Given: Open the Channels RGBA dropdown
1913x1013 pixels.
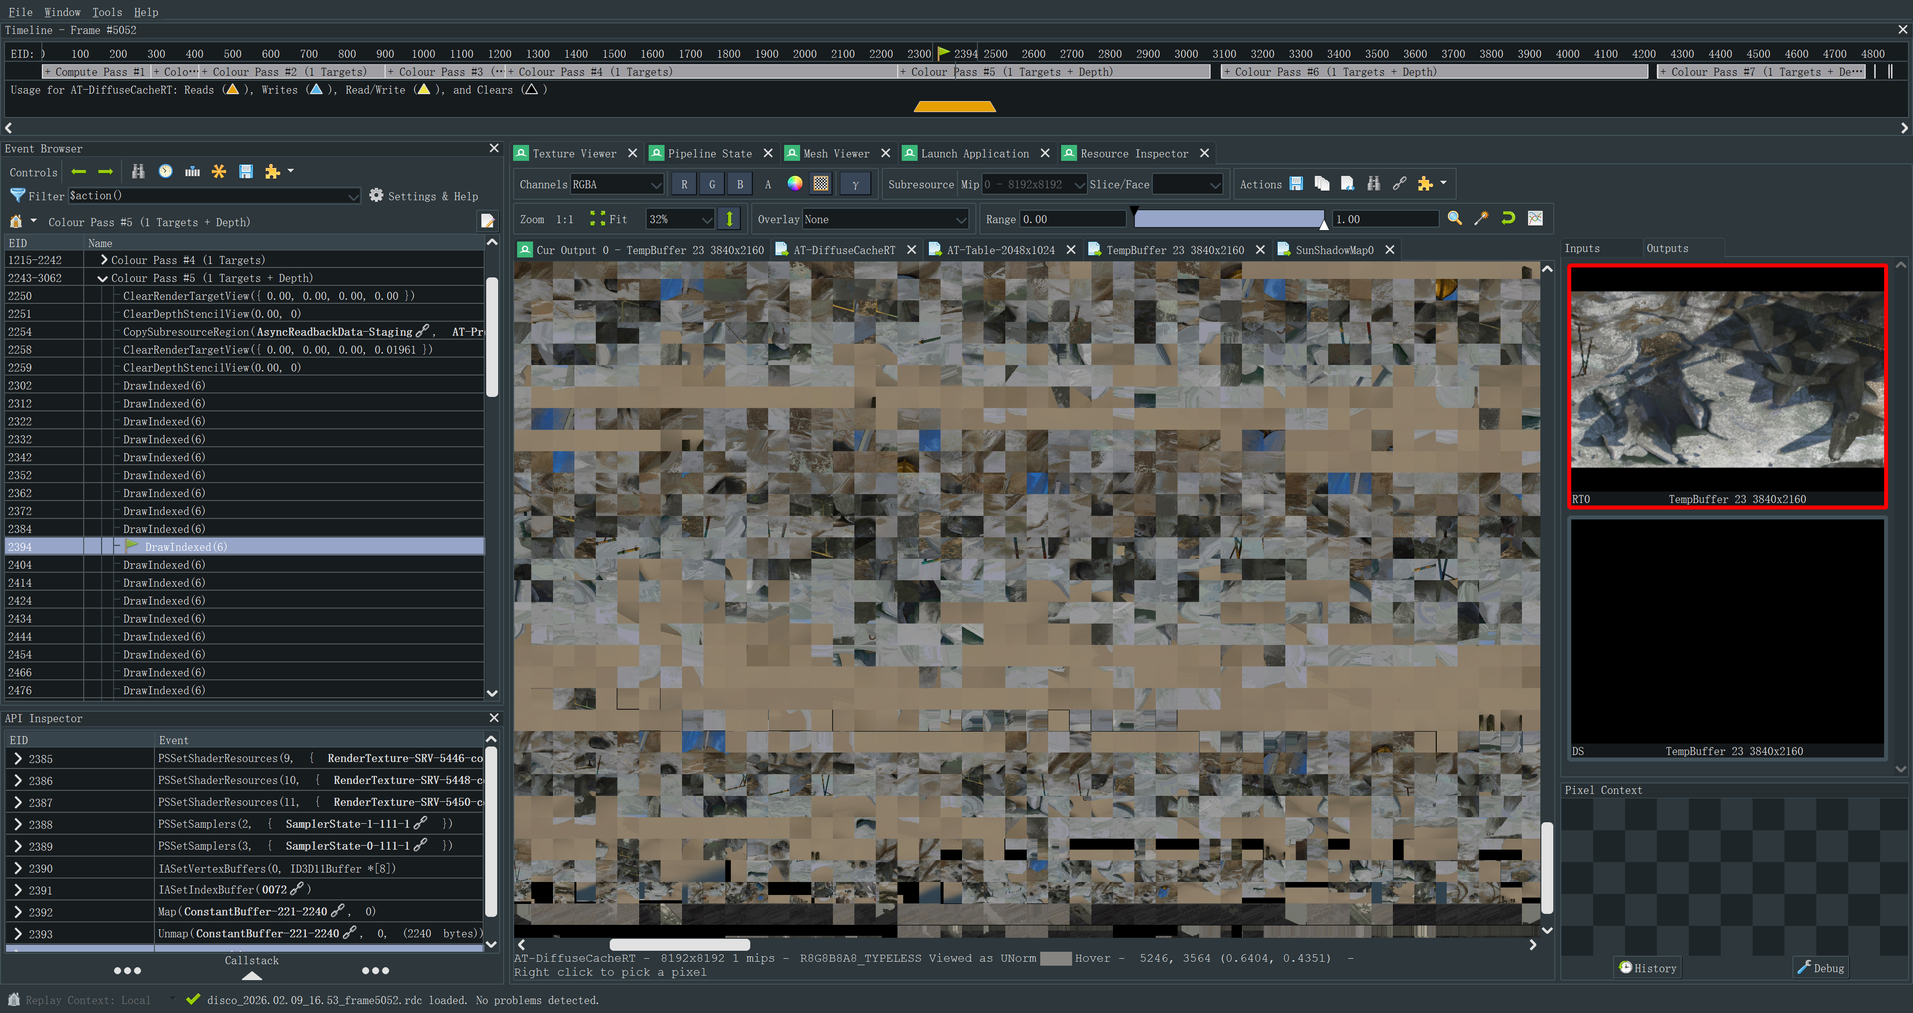Looking at the screenshot, I should [616, 184].
